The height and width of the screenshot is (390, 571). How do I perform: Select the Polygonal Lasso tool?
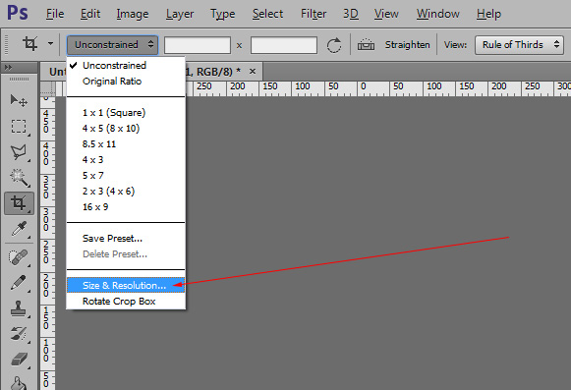click(x=19, y=152)
